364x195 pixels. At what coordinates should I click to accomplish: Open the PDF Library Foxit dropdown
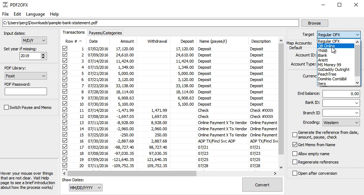click(26, 76)
